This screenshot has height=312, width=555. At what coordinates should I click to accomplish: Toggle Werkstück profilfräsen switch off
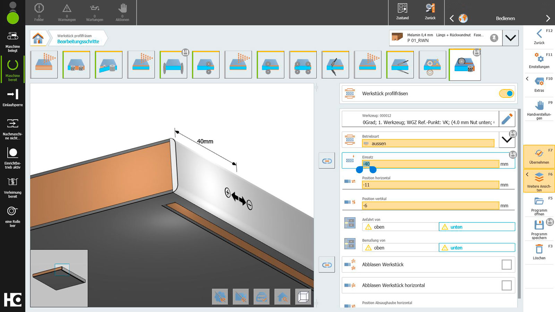[x=506, y=94]
